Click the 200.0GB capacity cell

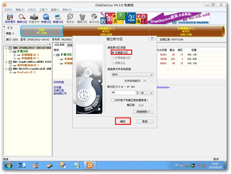point(192,59)
